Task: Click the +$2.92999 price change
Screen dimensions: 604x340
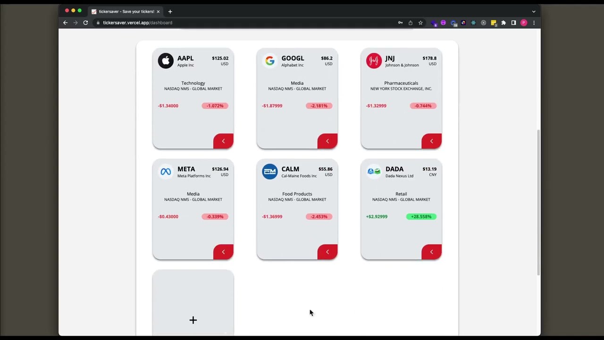Action: tap(377, 217)
